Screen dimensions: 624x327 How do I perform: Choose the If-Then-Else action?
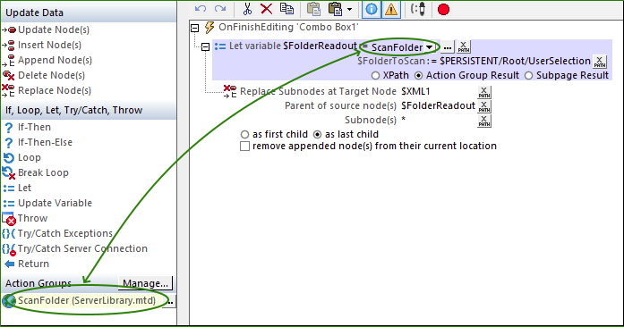[x=45, y=142]
